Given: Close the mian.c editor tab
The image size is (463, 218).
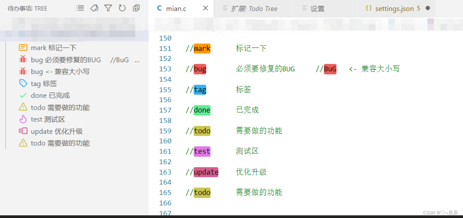Looking at the screenshot, I should pyautogui.click(x=205, y=8).
